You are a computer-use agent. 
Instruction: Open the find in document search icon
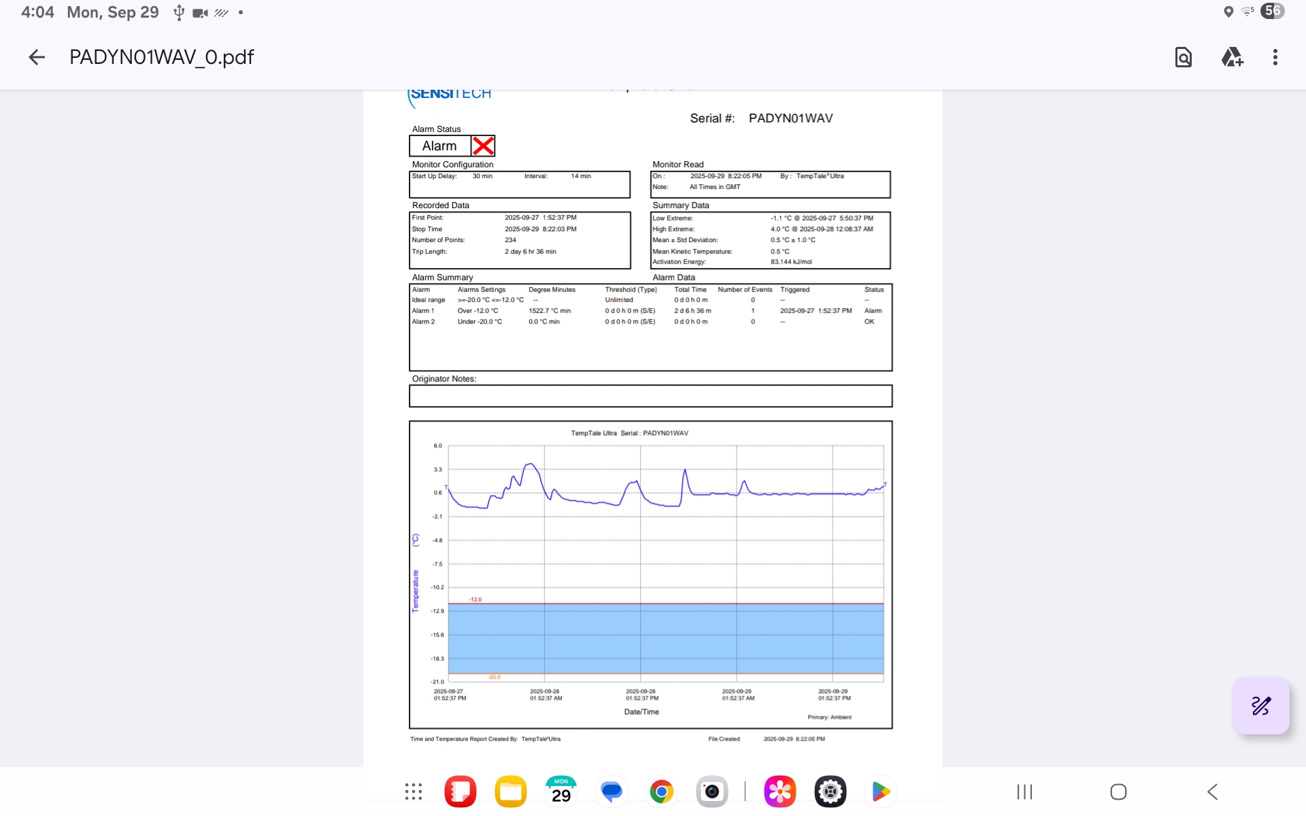coord(1184,57)
